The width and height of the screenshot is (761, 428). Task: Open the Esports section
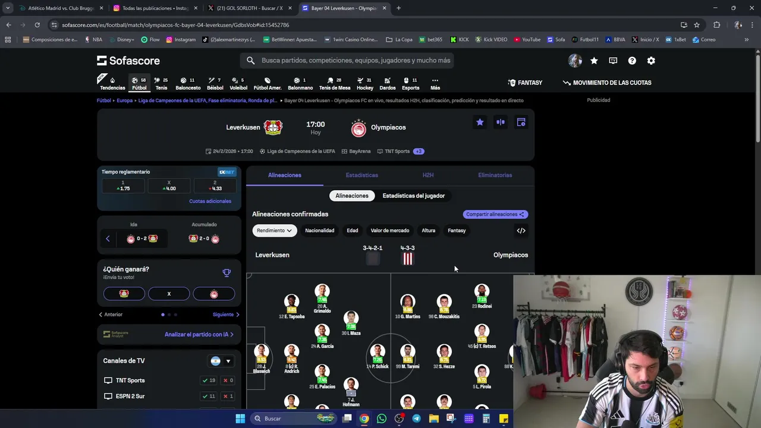click(410, 83)
